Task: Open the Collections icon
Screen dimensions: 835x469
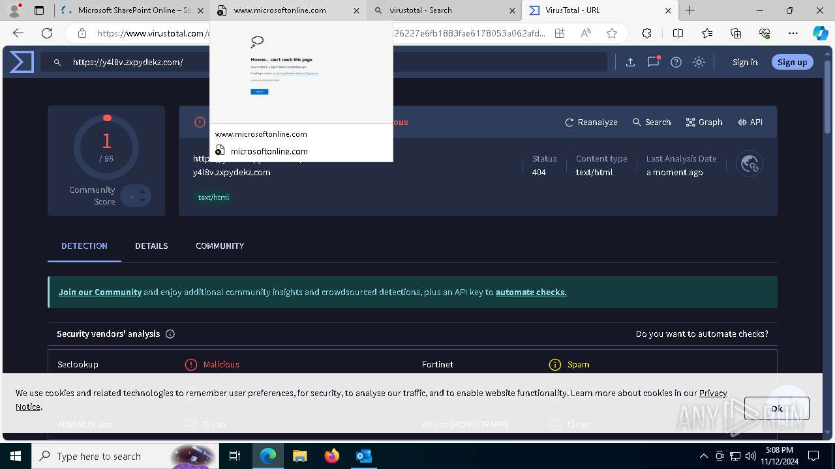Action: tap(736, 33)
